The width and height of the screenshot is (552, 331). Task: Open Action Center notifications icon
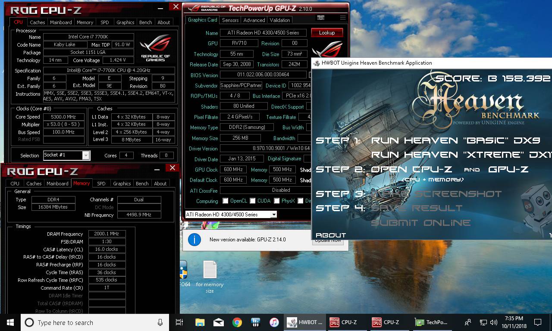[538, 322]
